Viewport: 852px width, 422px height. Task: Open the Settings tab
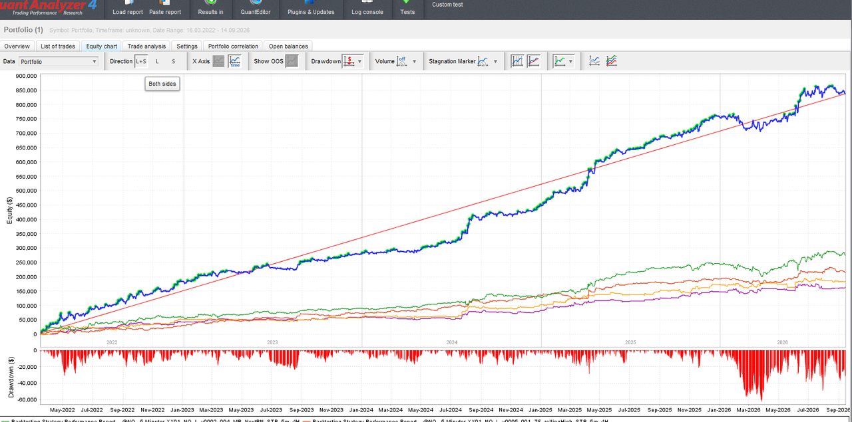(187, 47)
